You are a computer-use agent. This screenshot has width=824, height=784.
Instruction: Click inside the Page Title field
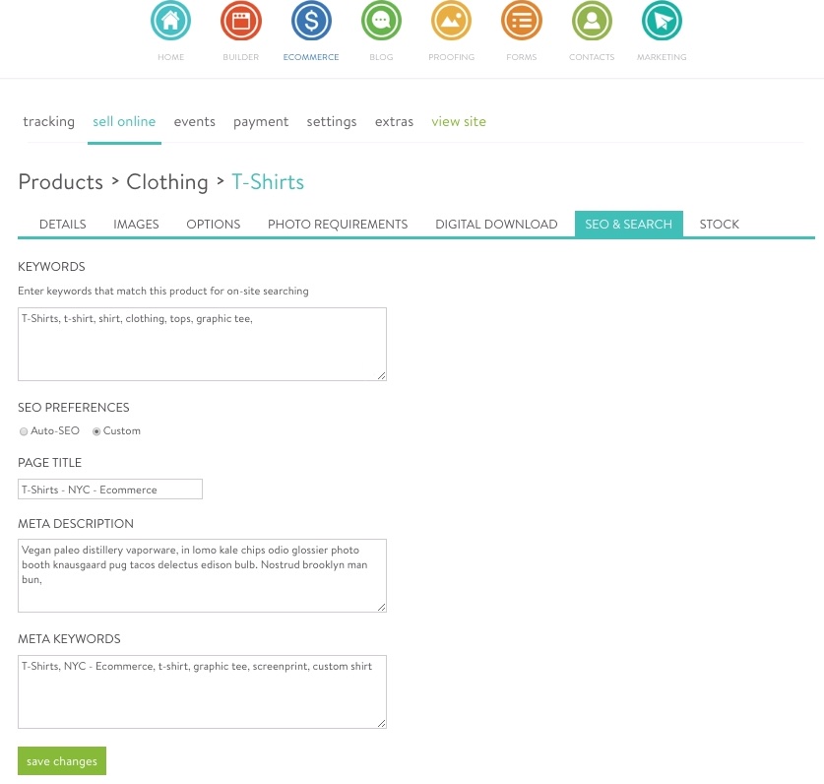coord(110,489)
